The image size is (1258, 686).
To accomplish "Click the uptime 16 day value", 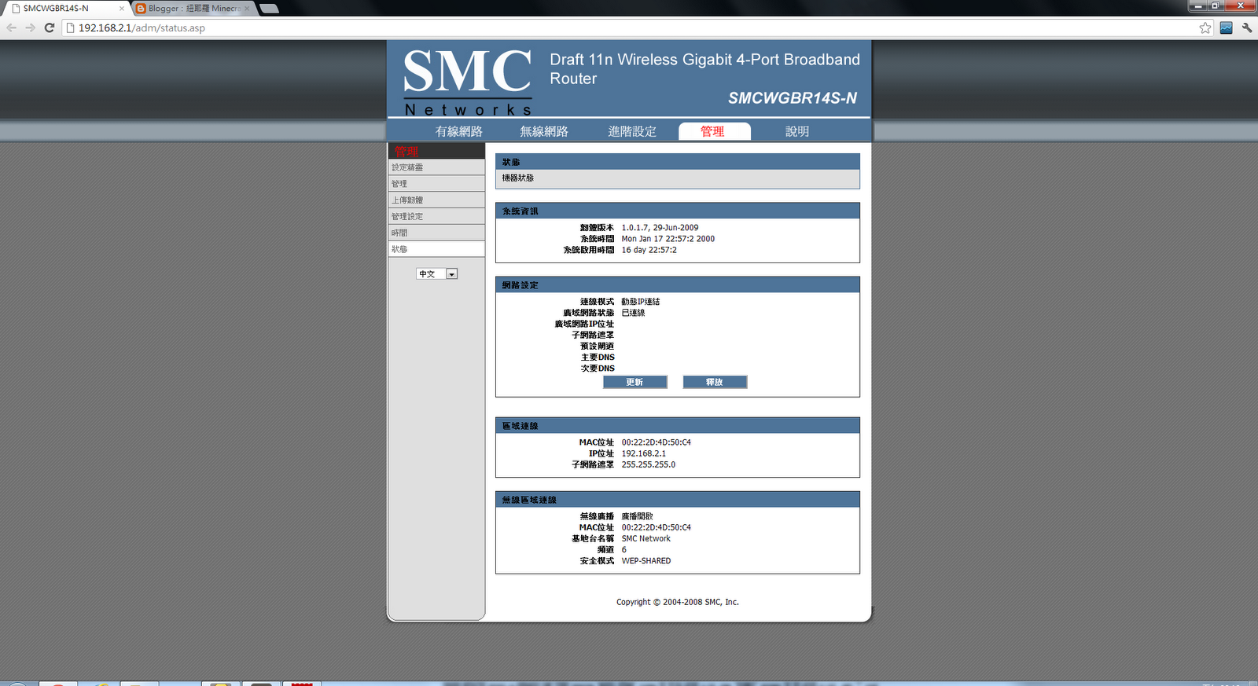I will [x=649, y=250].
